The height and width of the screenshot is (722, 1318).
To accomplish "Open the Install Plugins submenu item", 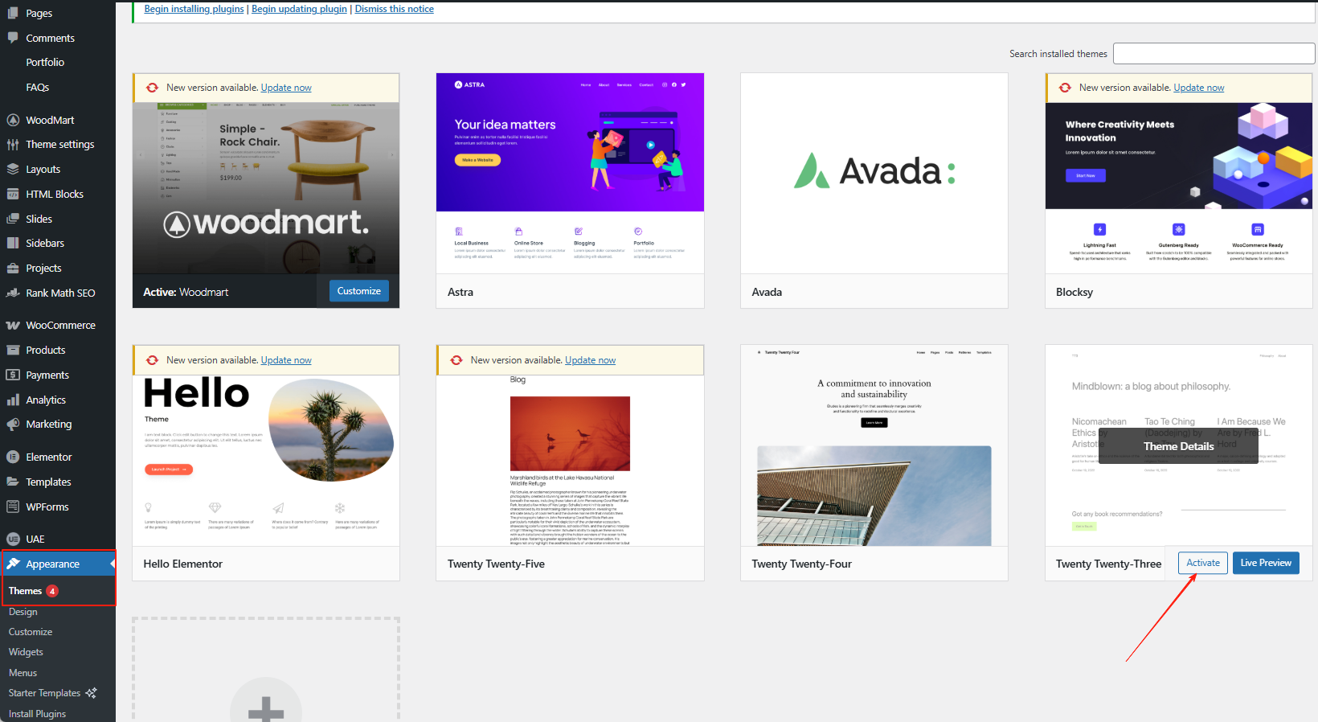I will tap(38, 714).
